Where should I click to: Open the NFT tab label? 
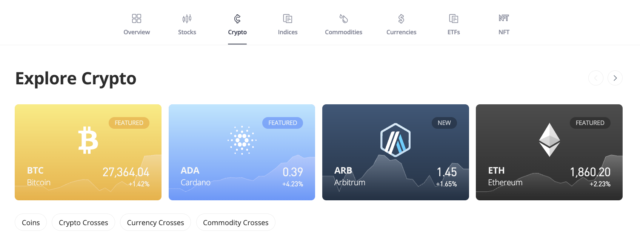504,32
